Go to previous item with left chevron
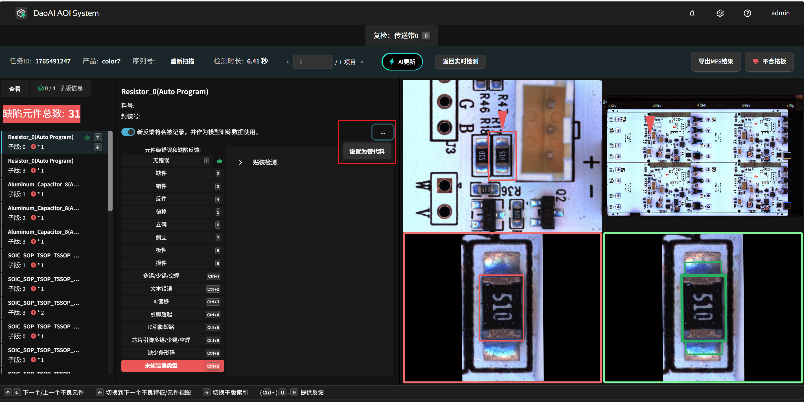Screen dimensions: 804x402 click(x=288, y=62)
